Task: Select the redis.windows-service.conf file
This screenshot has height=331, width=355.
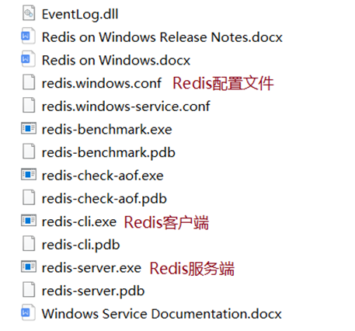Action: point(126,106)
